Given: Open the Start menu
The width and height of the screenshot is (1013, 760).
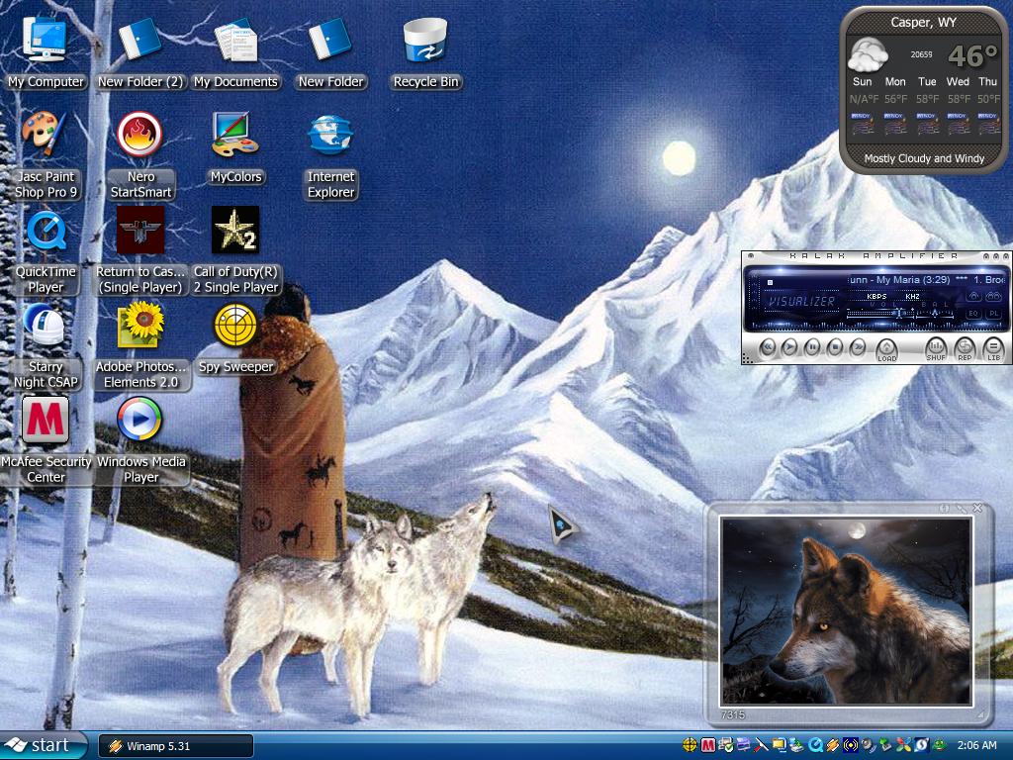Looking at the screenshot, I should click(x=44, y=746).
